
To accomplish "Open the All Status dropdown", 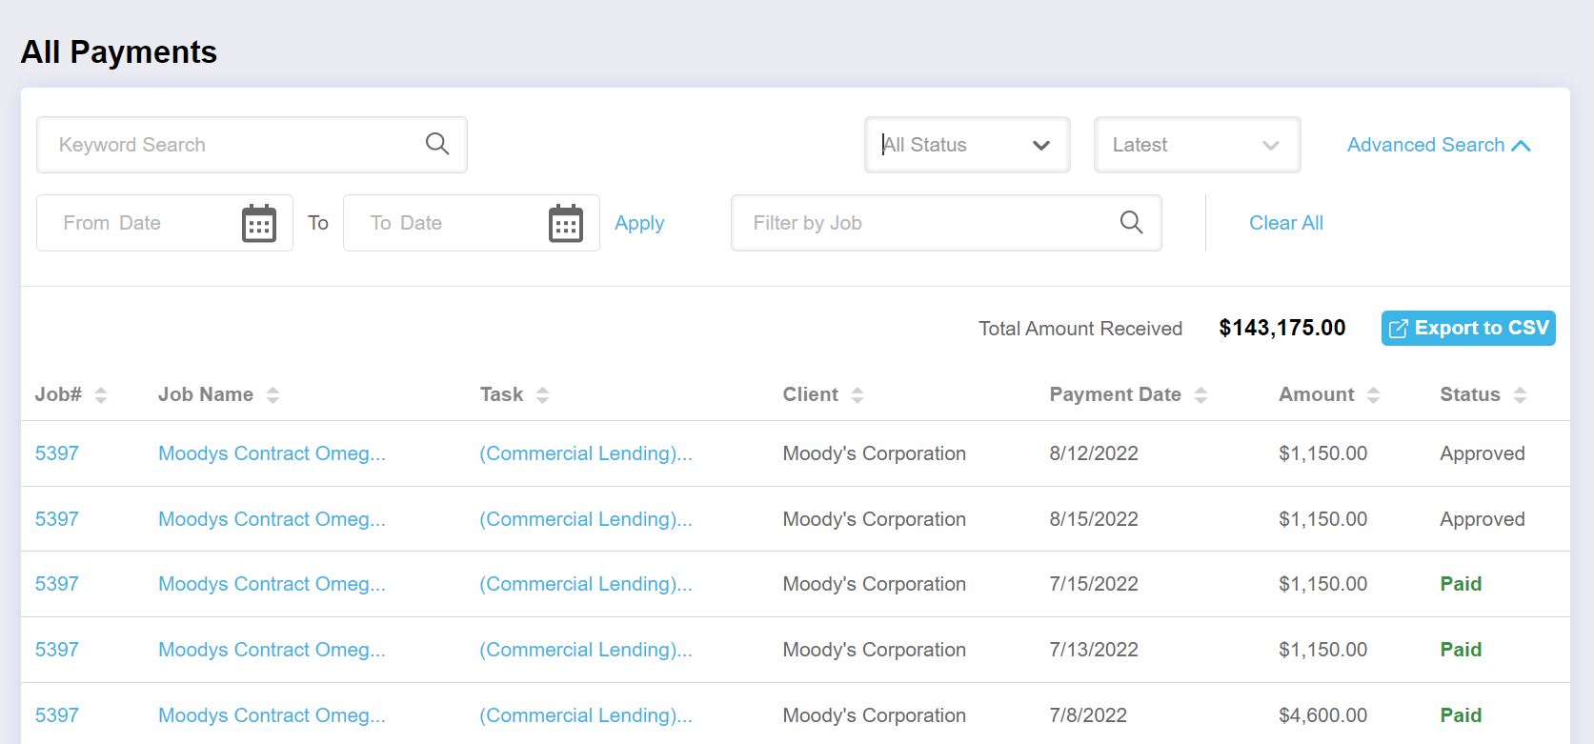I will (966, 145).
